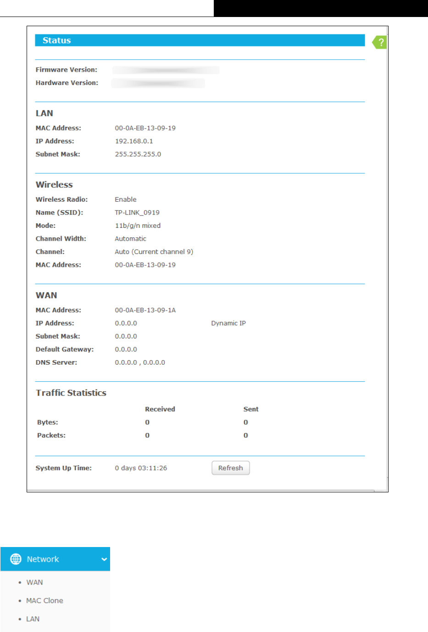Viewport: 428px width, 632px height.
Task: Click the Dynamic IP connection type text
Action: [x=228, y=323]
